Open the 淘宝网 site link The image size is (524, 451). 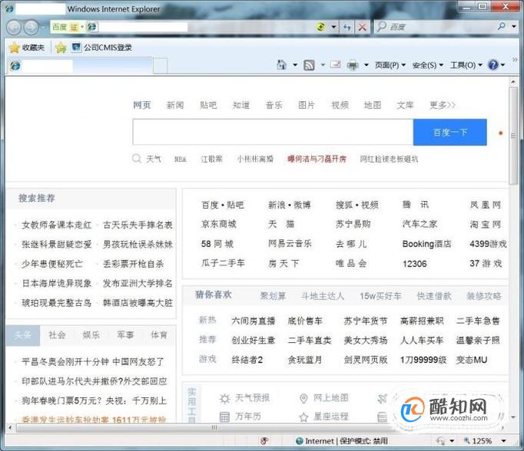point(486,224)
